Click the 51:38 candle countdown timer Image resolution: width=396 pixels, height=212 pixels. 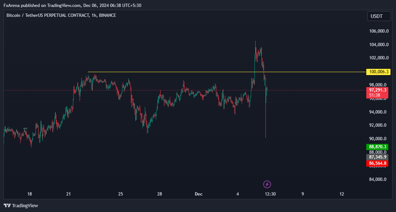(374, 95)
